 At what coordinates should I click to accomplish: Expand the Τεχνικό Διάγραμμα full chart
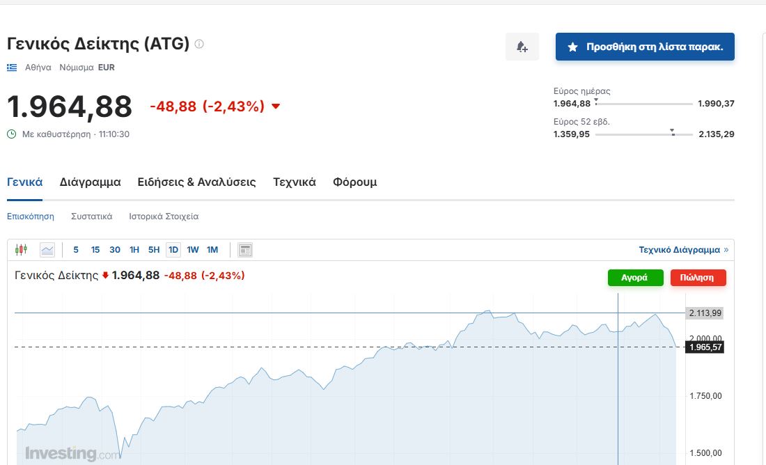pos(683,249)
